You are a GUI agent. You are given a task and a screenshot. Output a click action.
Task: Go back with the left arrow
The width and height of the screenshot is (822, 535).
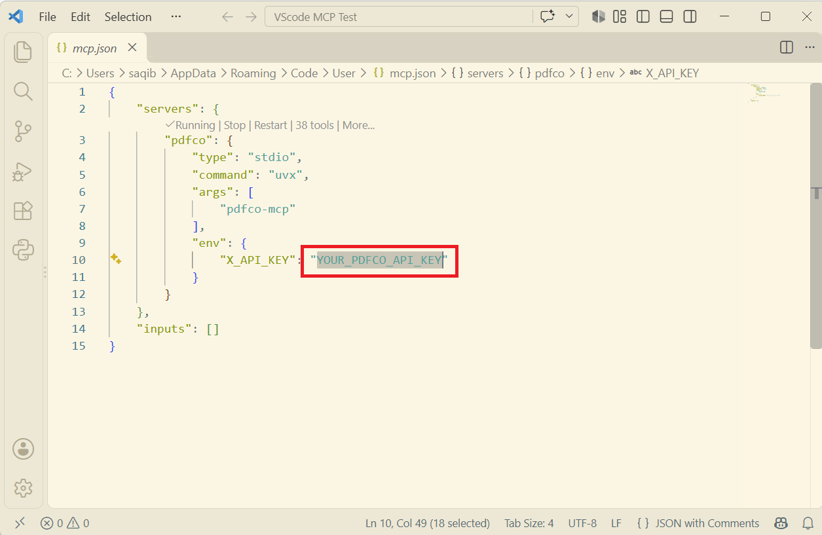tap(227, 17)
